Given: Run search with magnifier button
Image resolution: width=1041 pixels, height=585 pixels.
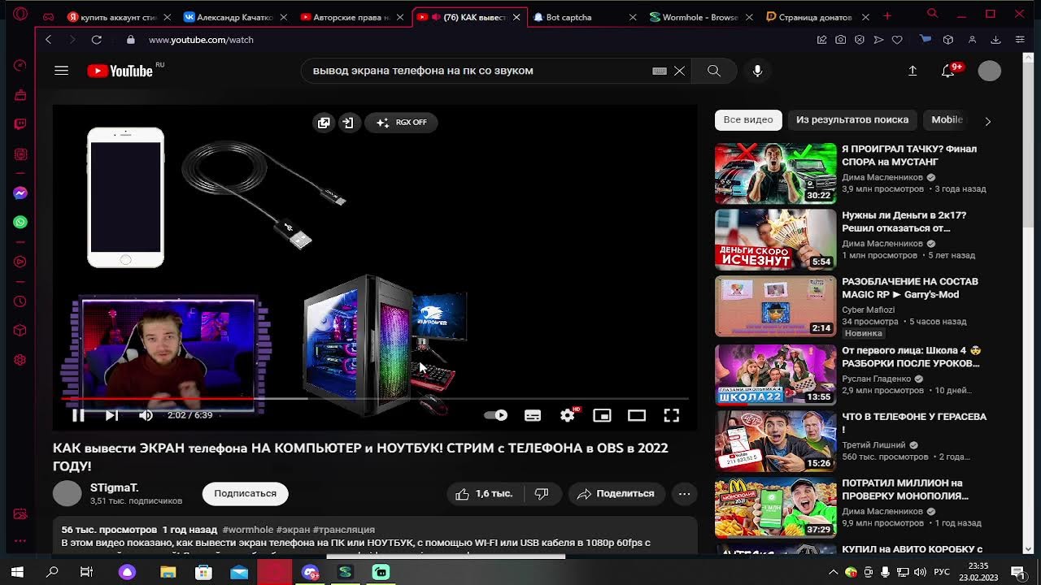Looking at the screenshot, I should 713,71.
